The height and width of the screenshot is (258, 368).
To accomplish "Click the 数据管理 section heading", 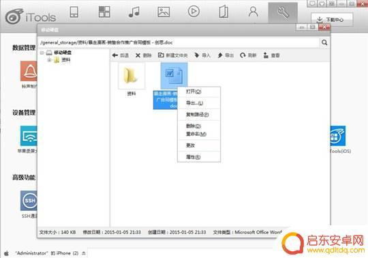I will pyautogui.click(x=24, y=48).
